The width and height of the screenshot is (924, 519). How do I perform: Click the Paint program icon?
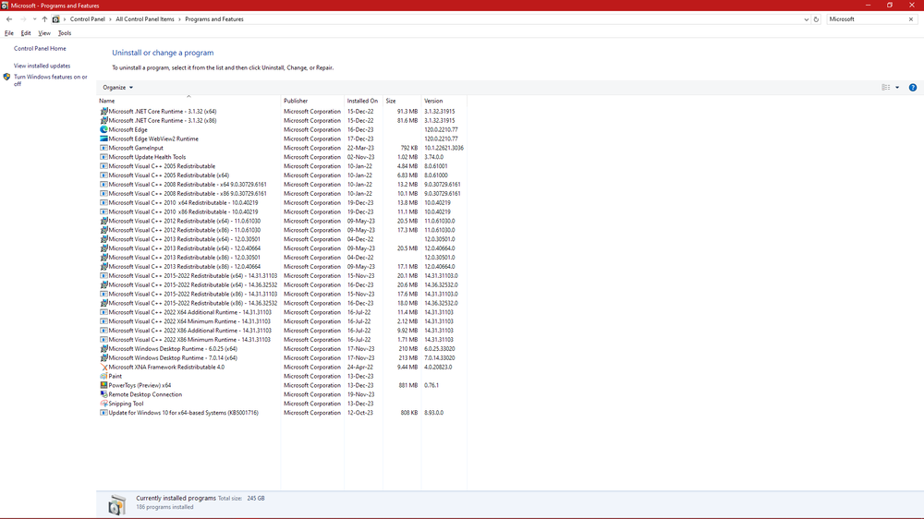(103, 377)
